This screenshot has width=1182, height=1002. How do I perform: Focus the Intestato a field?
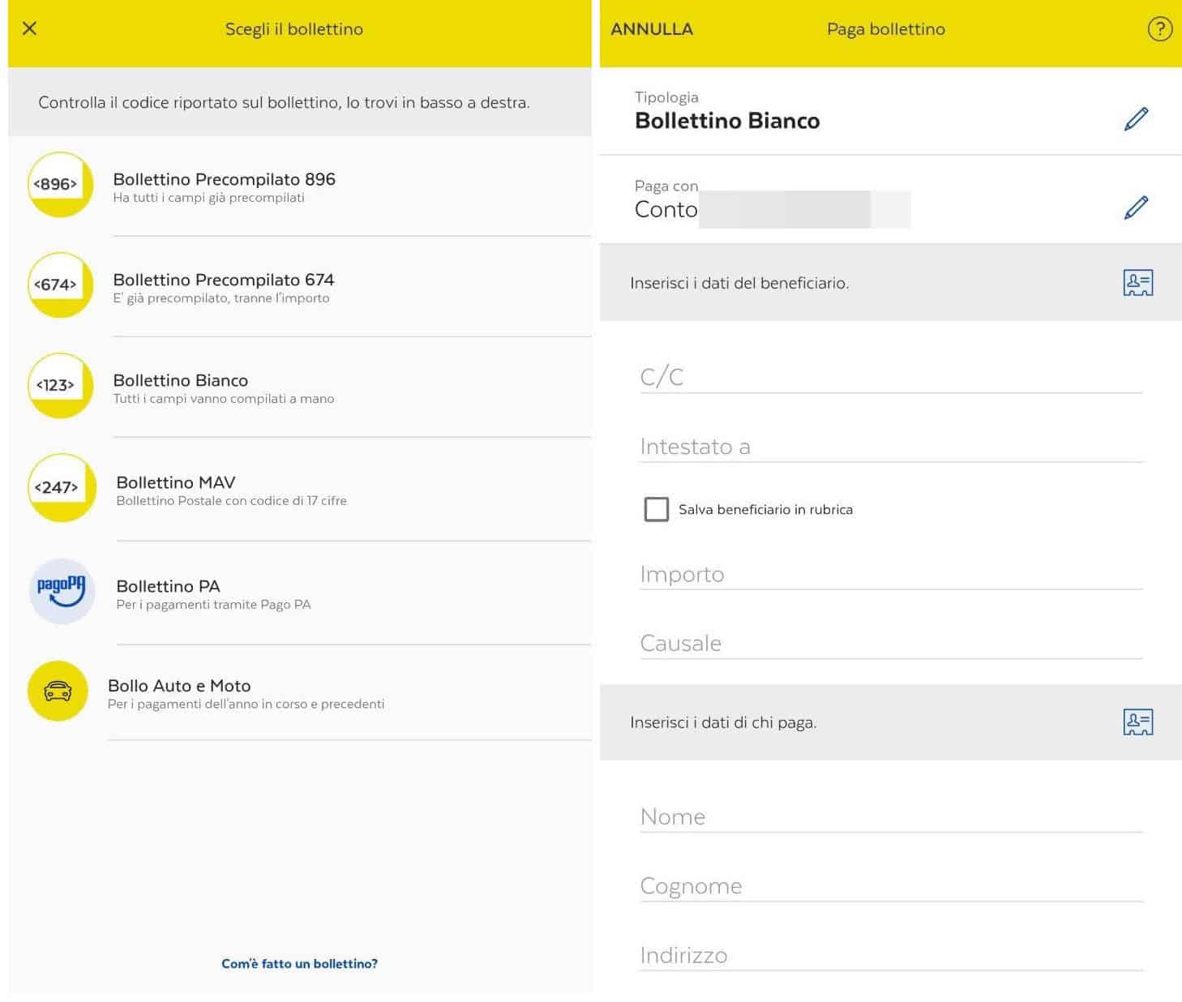891,446
